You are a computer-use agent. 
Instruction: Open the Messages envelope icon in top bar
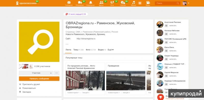click(69, 3)
